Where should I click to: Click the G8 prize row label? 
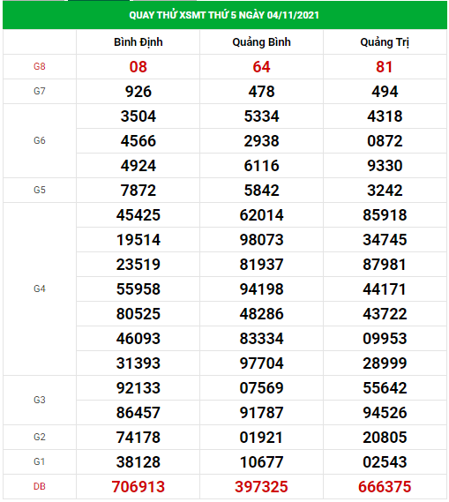pyautogui.click(x=40, y=66)
